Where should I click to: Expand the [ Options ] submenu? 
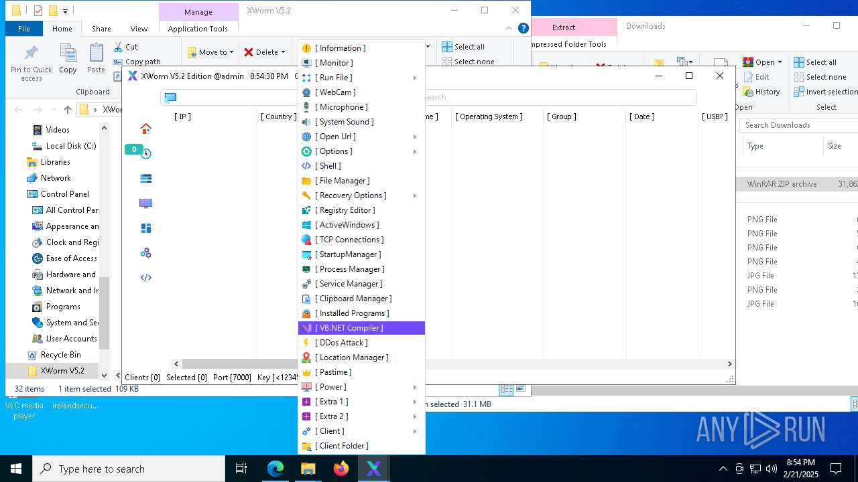pos(414,151)
